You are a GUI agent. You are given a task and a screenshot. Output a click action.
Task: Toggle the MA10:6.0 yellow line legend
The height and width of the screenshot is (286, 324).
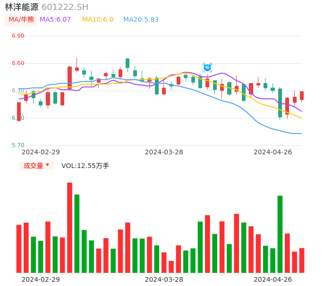(x=98, y=20)
